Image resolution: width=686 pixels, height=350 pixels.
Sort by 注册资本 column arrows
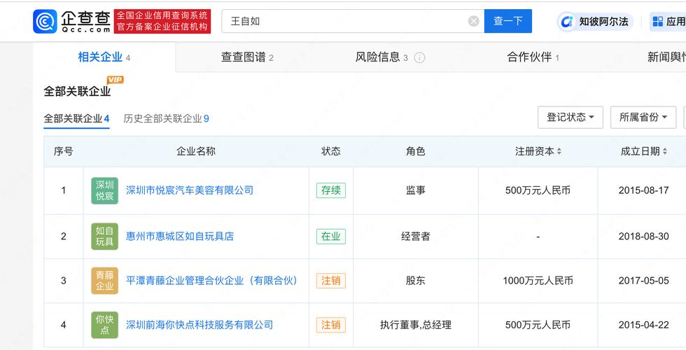click(x=559, y=151)
